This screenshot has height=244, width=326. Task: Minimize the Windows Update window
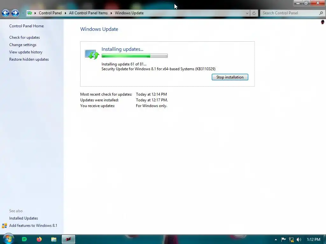(x=298, y=3)
